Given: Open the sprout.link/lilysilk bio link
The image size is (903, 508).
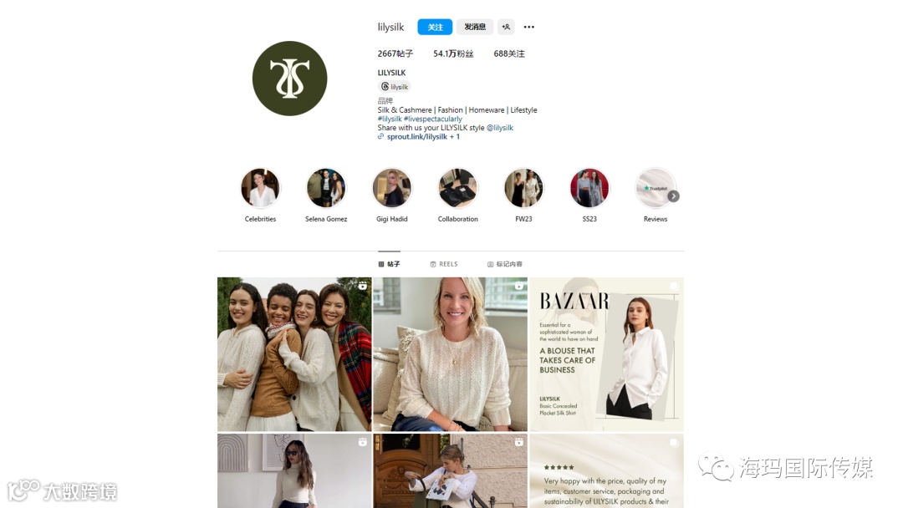Looking at the screenshot, I should tap(417, 137).
